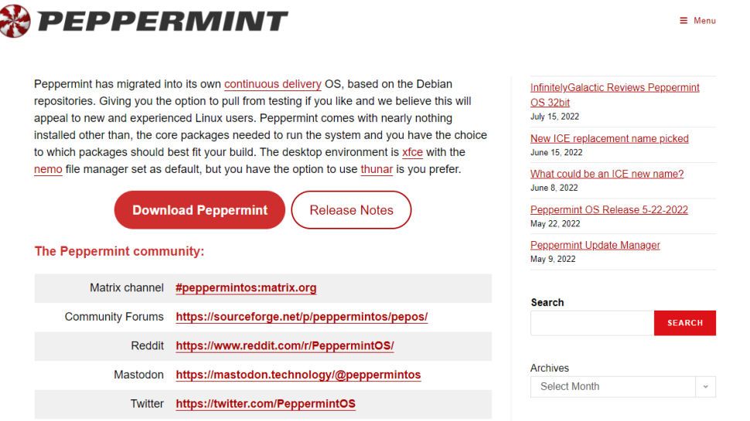Click the Peppermint candy logo icon
750x421 pixels.
(14, 21)
